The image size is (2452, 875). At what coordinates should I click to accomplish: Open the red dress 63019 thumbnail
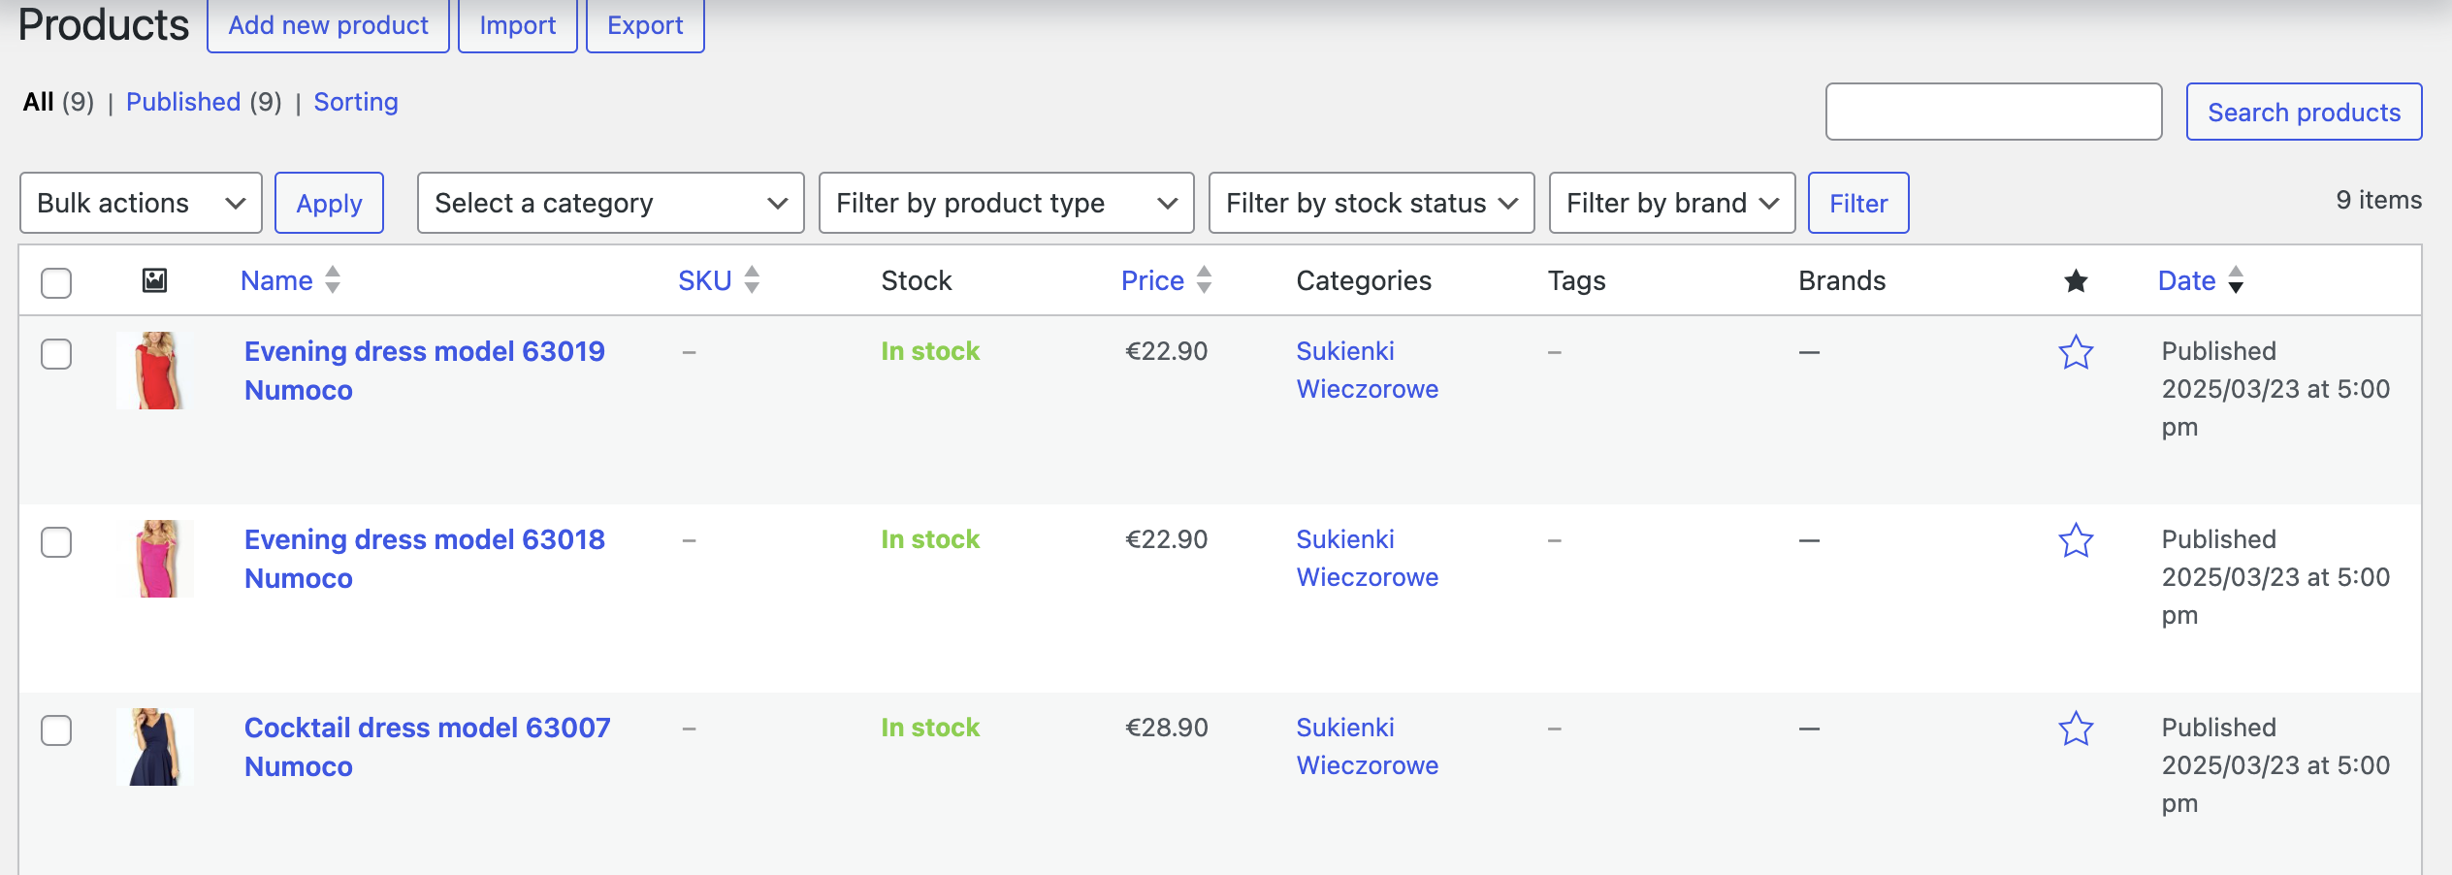(x=155, y=371)
